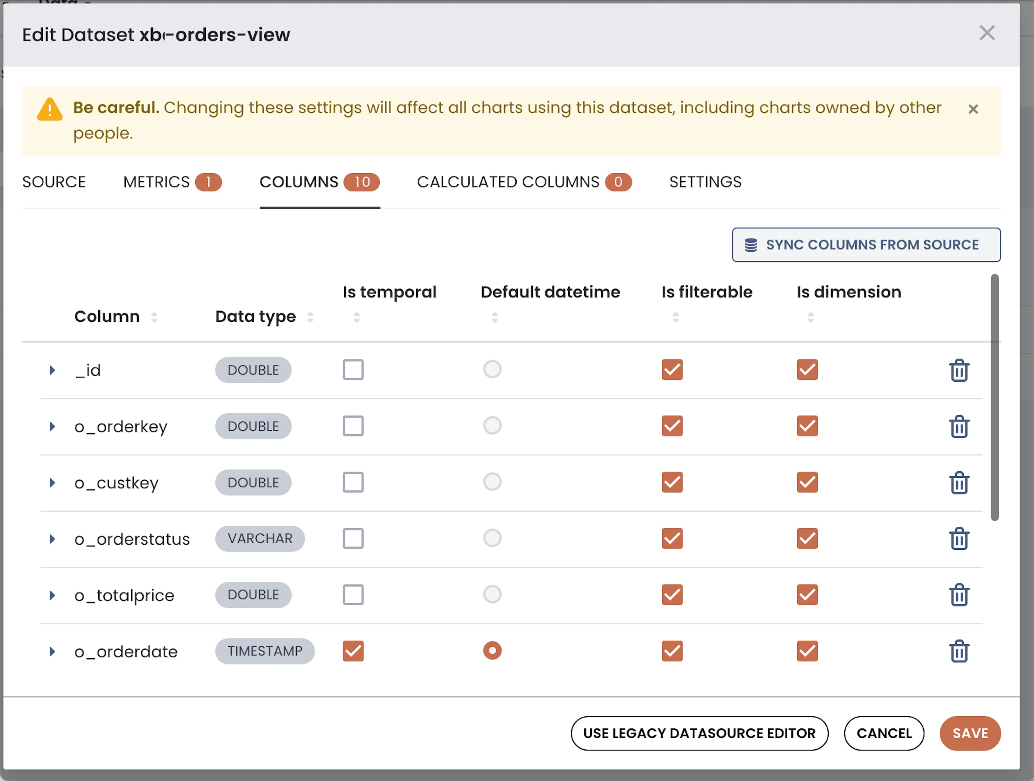Switch to the Metrics tab
Image resolution: width=1034 pixels, height=781 pixels.
(171, 182)
